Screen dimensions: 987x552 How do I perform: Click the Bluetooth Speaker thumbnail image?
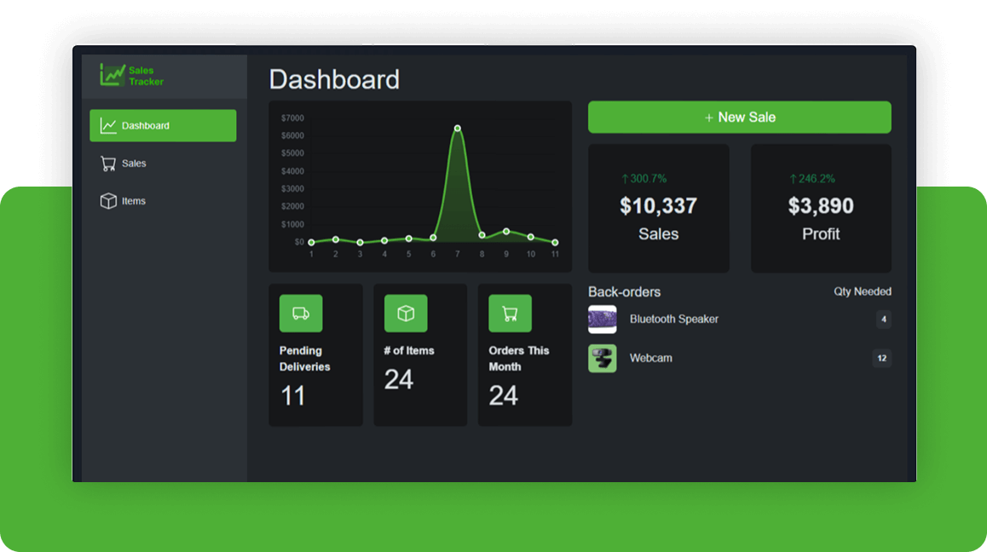click(x=603, y=319)
